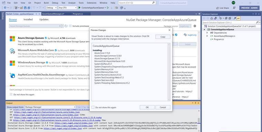The width and height of the screenshot is (262, 132).
Task: Click the Save toolbar icon
Action: click(x=25, y=8)
